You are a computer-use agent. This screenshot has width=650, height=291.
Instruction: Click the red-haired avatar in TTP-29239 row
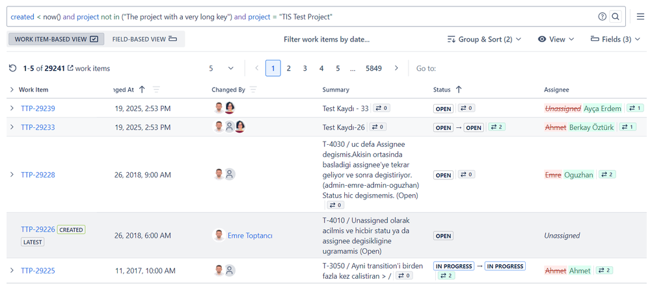coord(230,108)
